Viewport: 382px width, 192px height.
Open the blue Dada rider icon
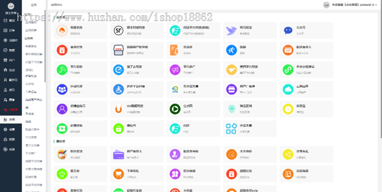click(118, 89)
